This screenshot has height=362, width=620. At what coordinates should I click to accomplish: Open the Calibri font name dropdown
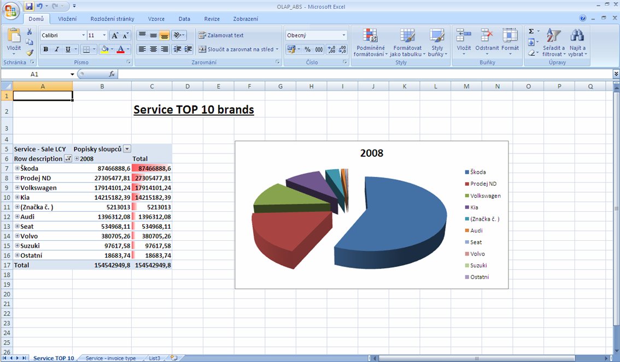[x=84, y=35]
